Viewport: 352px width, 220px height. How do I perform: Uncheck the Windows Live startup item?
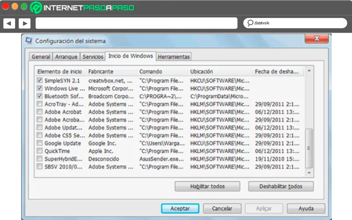(40, 88)
